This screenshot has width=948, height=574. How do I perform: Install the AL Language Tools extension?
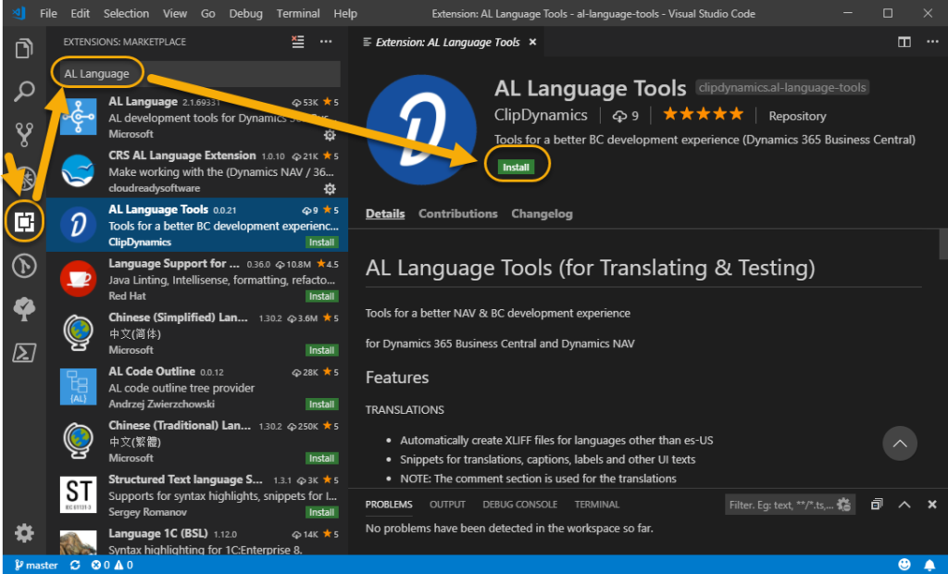pyautogui.click(x=516, y=167)
